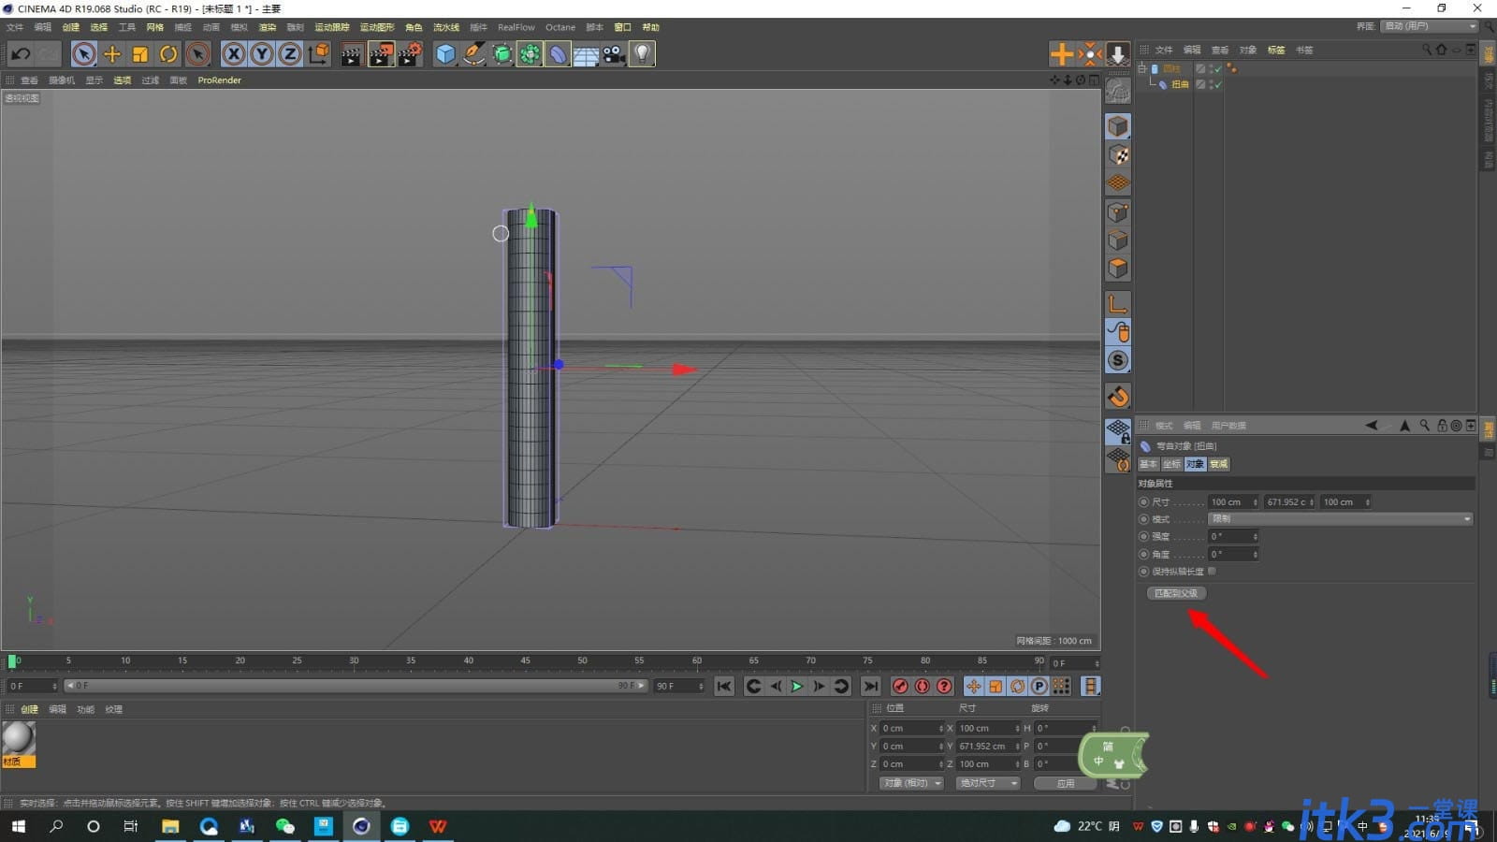Image resolution: width=1497 pixels, height=842 pixels.
Task: Open 界面 layout dropdown 启动 (用户)
Action: coord(1428,26)
